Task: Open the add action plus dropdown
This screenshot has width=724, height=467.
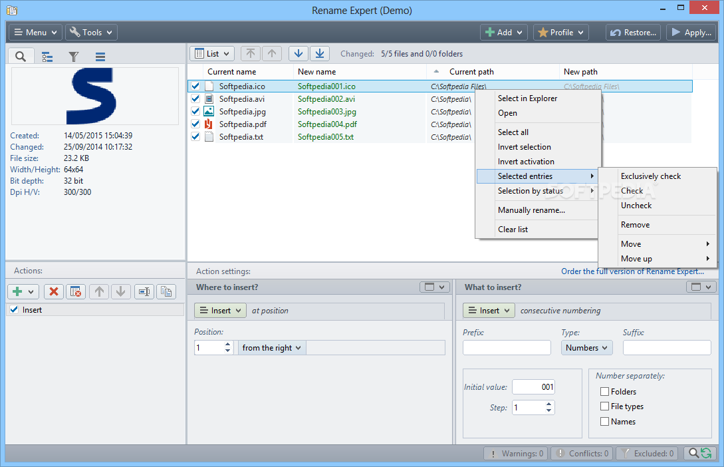Action: pyautogui.click(x=23, y=291)
